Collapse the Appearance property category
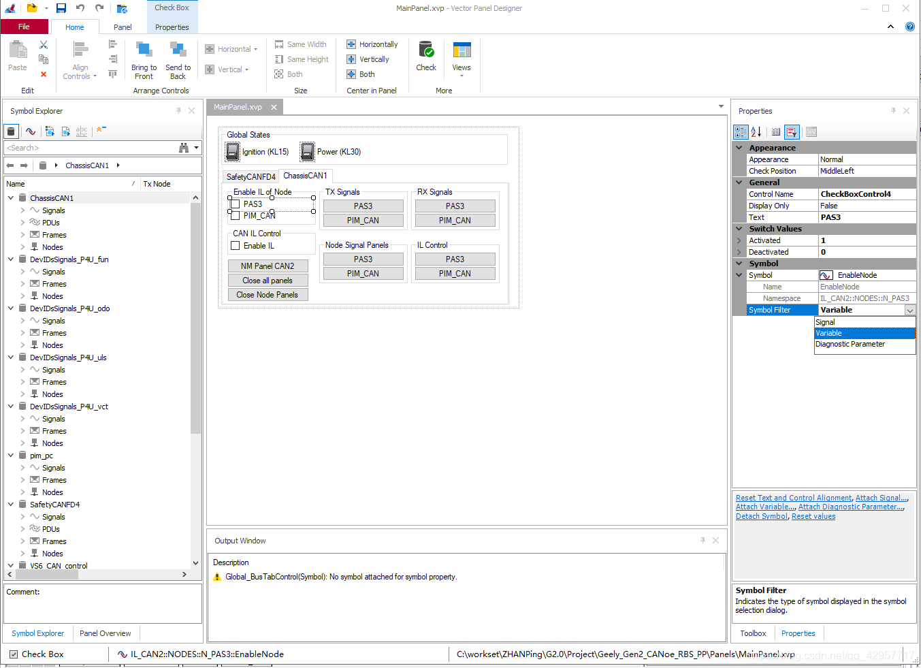921x668 pixels. point(739,148)
